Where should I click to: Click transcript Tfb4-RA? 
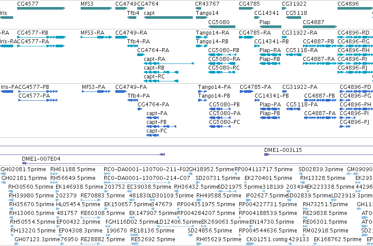click(132, 46)
